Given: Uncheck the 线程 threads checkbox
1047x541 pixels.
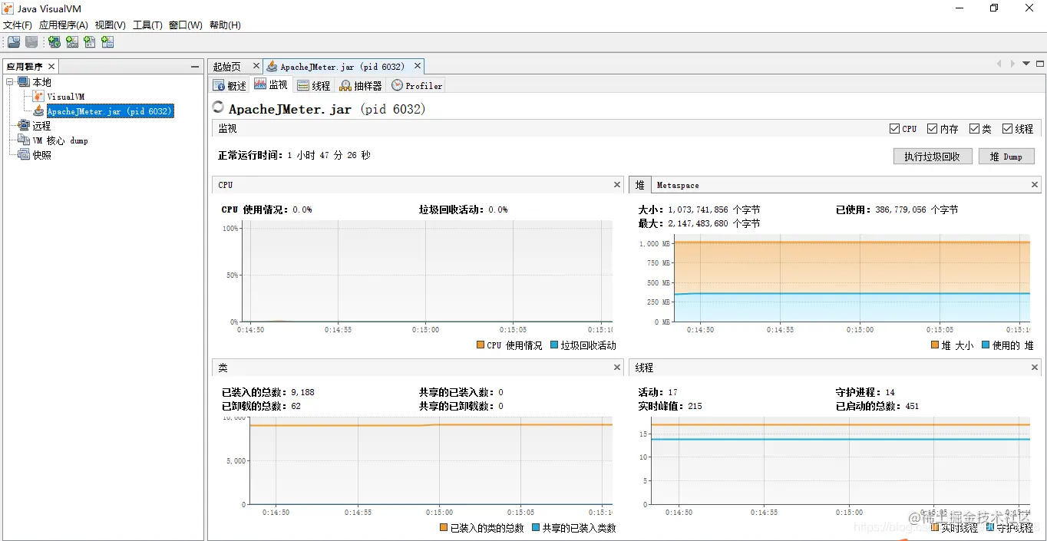Looking at the screenshot, I should tap(1007, 129).
